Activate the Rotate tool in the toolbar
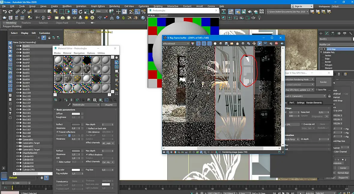The image size is (354, 194). click(80, 11)
